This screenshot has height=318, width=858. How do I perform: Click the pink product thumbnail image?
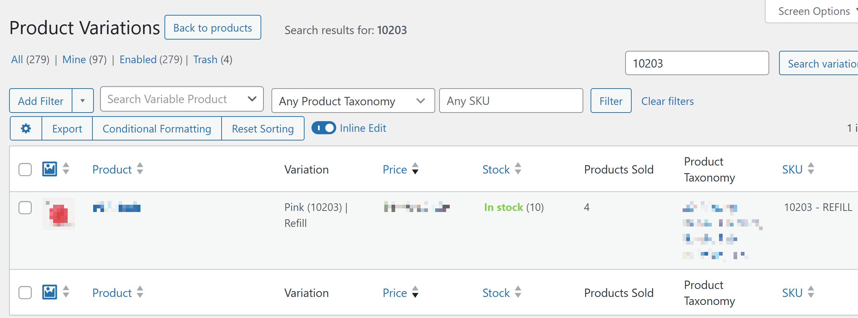tap(59, 214)
